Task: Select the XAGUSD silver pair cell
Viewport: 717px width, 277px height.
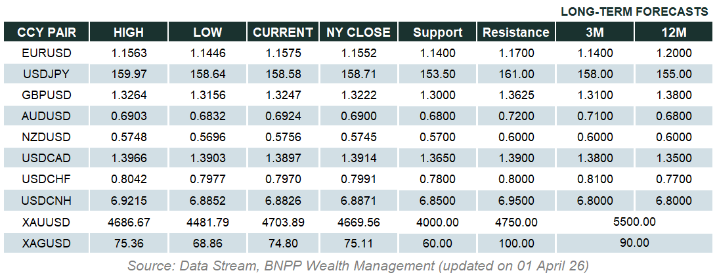Action: (46, 244)
